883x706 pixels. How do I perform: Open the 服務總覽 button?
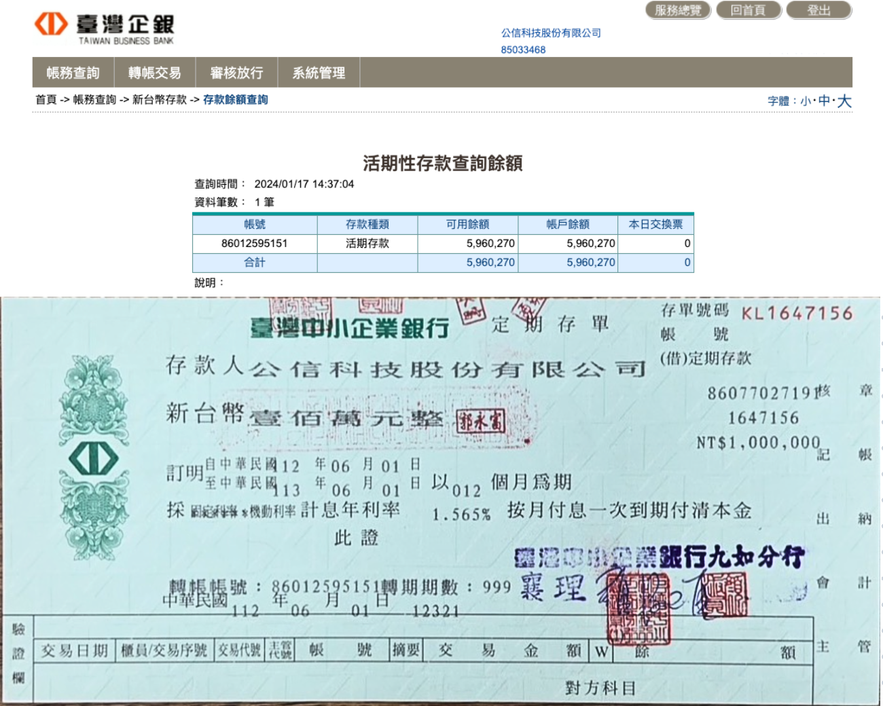677,10
